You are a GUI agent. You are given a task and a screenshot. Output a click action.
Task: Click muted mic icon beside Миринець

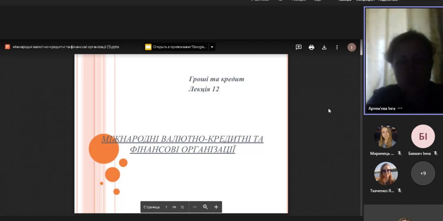click(399, 153)
